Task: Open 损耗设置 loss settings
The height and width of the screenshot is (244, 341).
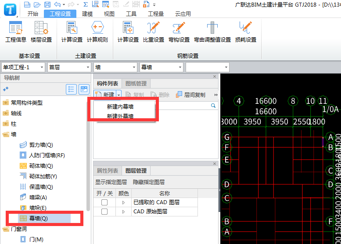Action: tap(246, 32)
